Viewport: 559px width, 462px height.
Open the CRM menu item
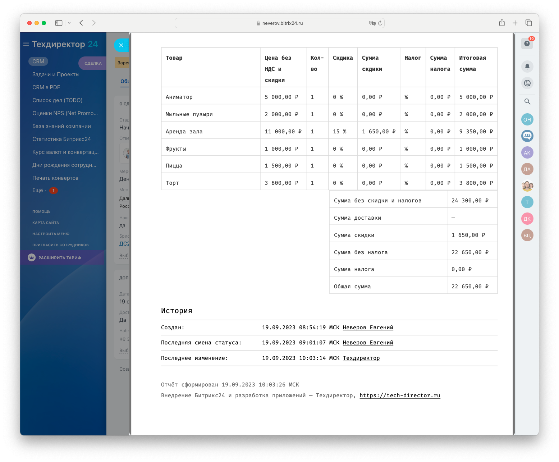[x=38, y=61]
